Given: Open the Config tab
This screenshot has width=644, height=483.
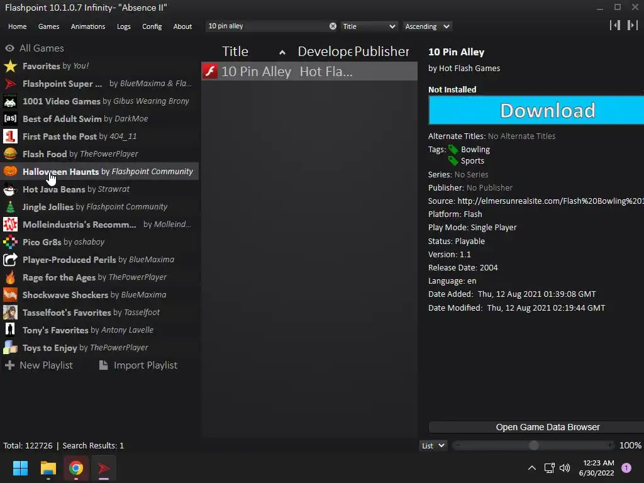Looking at the screenshot, I should (152, 26).
